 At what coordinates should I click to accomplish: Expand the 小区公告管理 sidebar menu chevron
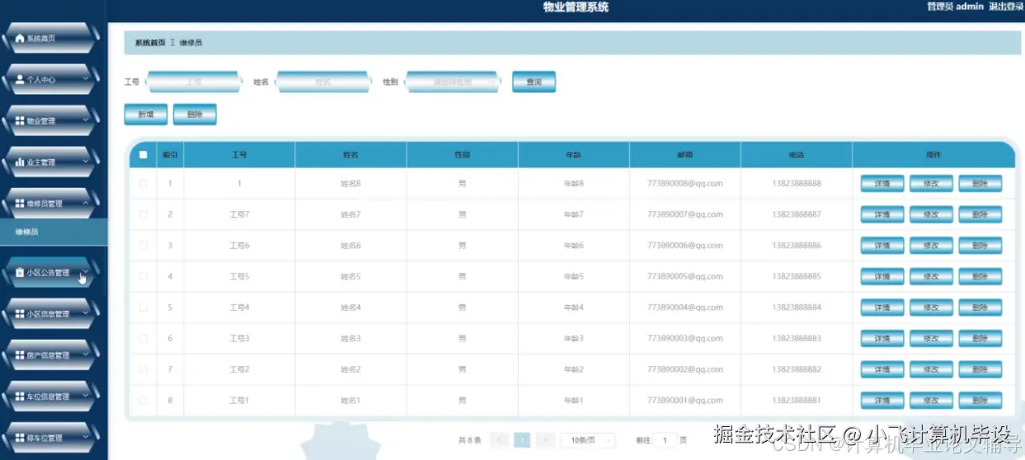pyautogui.click(x=86, y=273)
